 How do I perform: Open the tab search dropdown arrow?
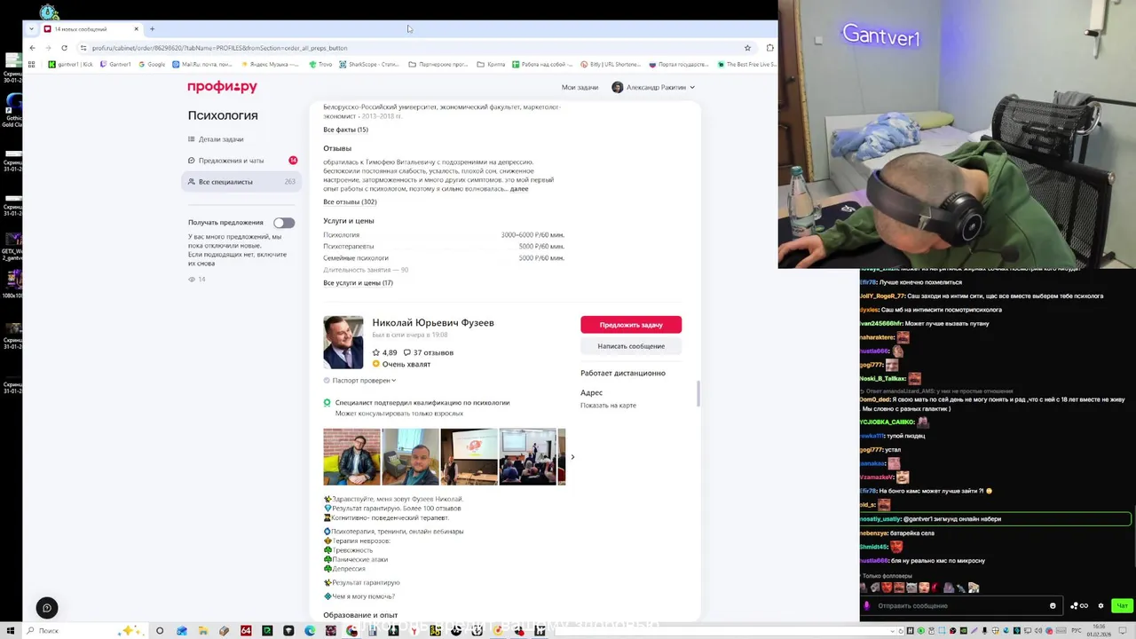[x=32, y=28]
